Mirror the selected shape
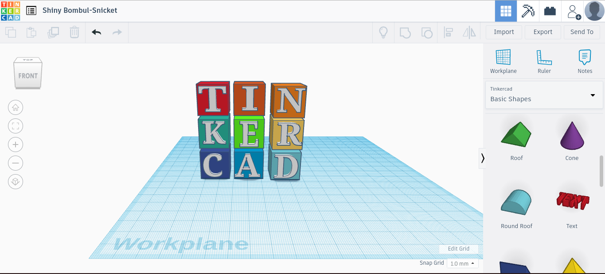 (469, 32)
